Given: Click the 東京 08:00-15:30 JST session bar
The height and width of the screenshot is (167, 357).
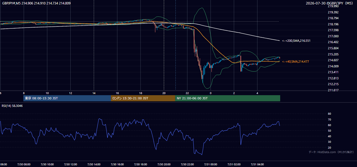Looking at the screenshot, I should (x=67, y=98).
